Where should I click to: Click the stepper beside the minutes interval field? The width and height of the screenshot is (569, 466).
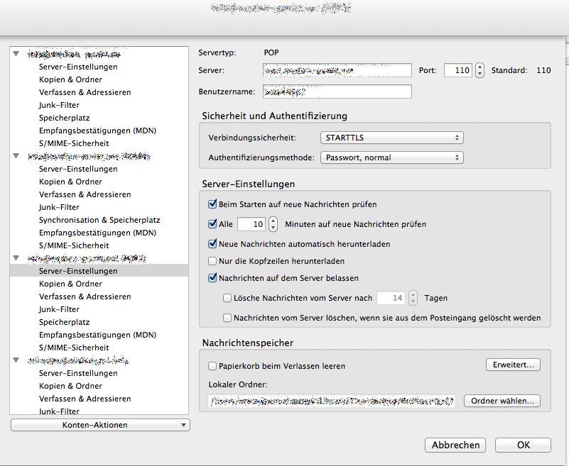pos(273,224)
